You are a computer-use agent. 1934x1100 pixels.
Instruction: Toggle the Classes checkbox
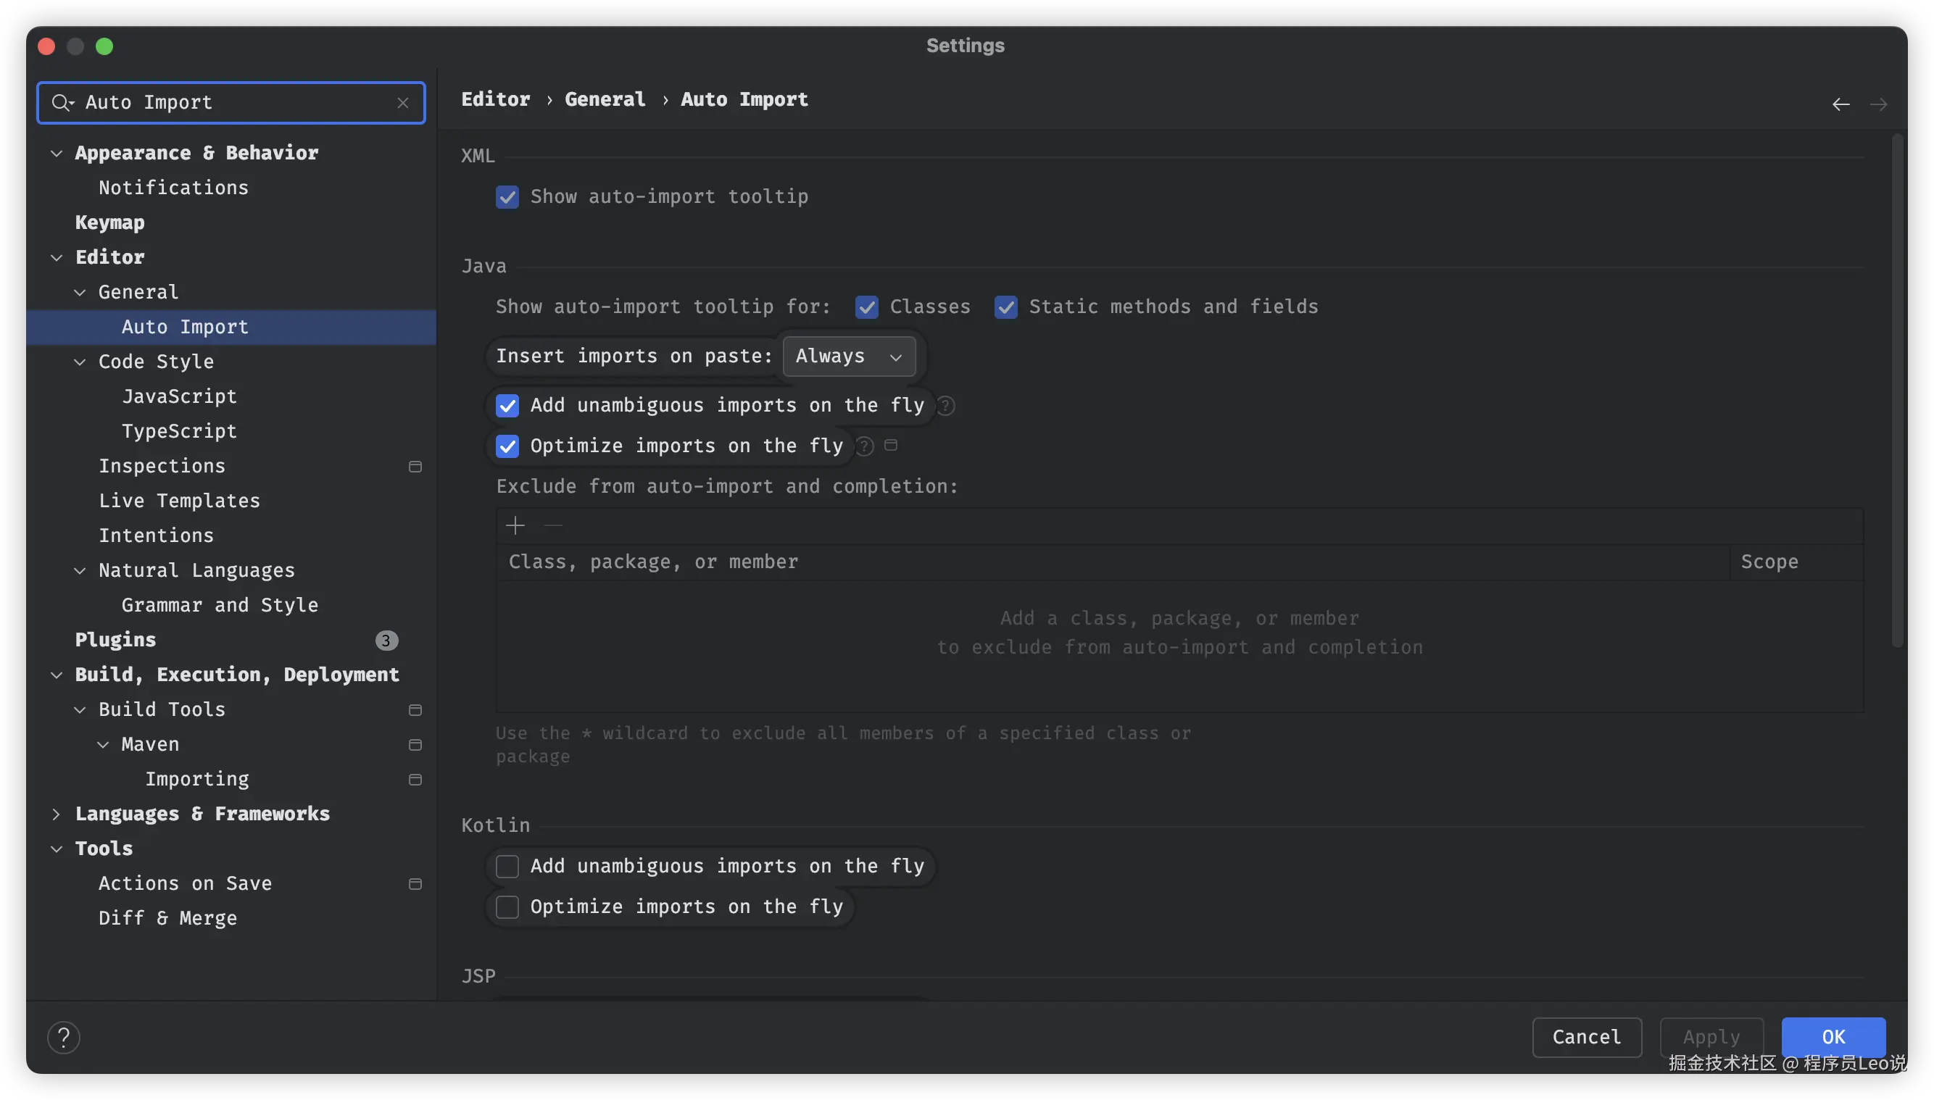pyautogui.click(x=867, y=307)
